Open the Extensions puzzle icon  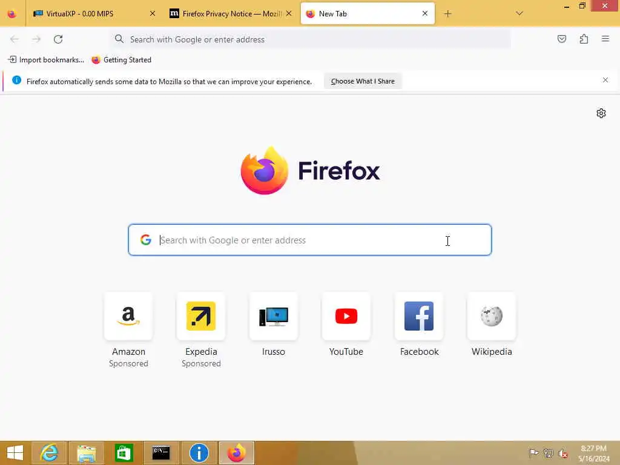(x=584, y=39)
